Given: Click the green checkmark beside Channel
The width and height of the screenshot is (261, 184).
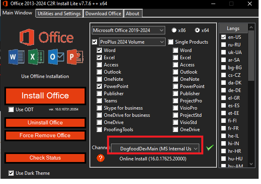Looking at the screenshot, I should (x=210, y=148).
